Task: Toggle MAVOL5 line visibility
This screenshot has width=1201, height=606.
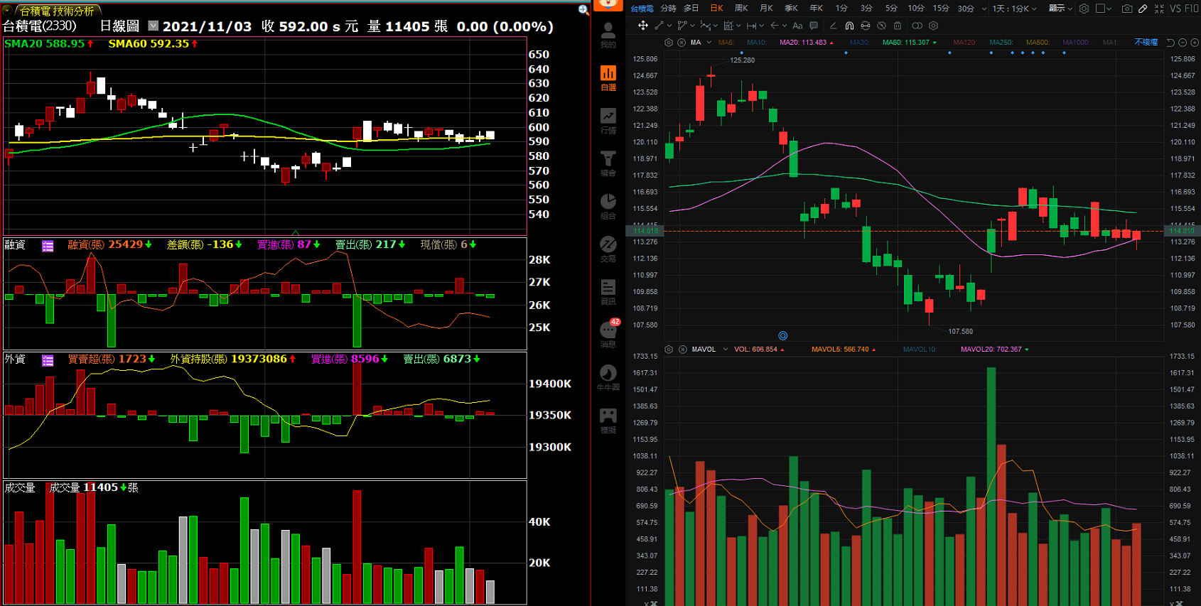Action: point(844,350)
